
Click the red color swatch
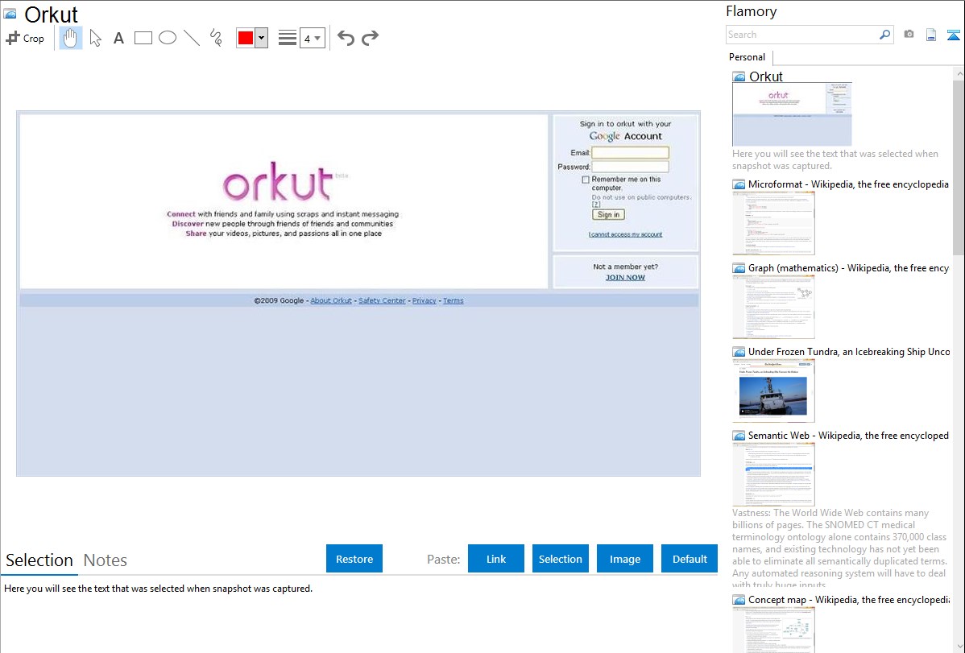click(x=245, y=38)
